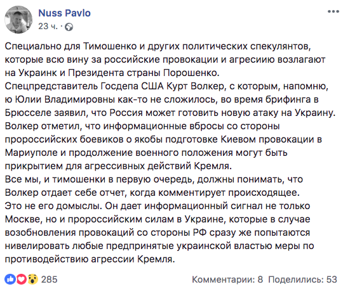View shares via Поделились: 53
The height and width of the screenshot is (289, 343).
(x=303, y=279)
